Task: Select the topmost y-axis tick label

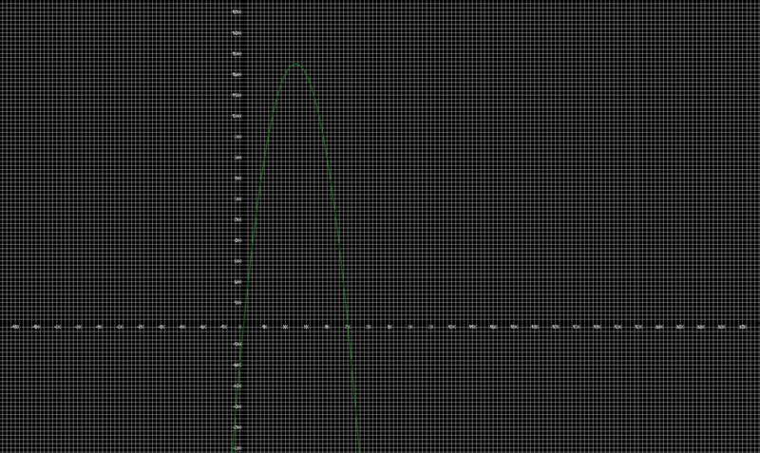Action: tap(237, 12)
